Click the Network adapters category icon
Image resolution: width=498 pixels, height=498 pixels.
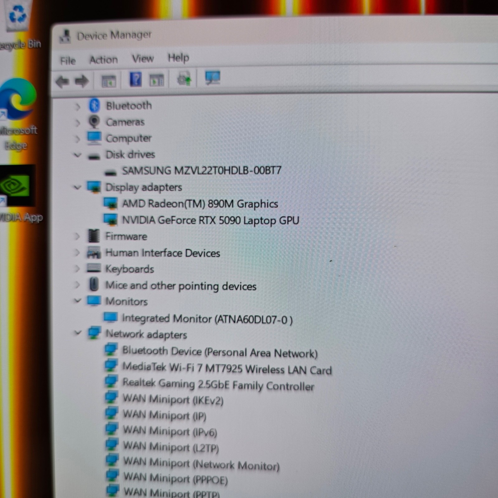[x=94, y=333]
